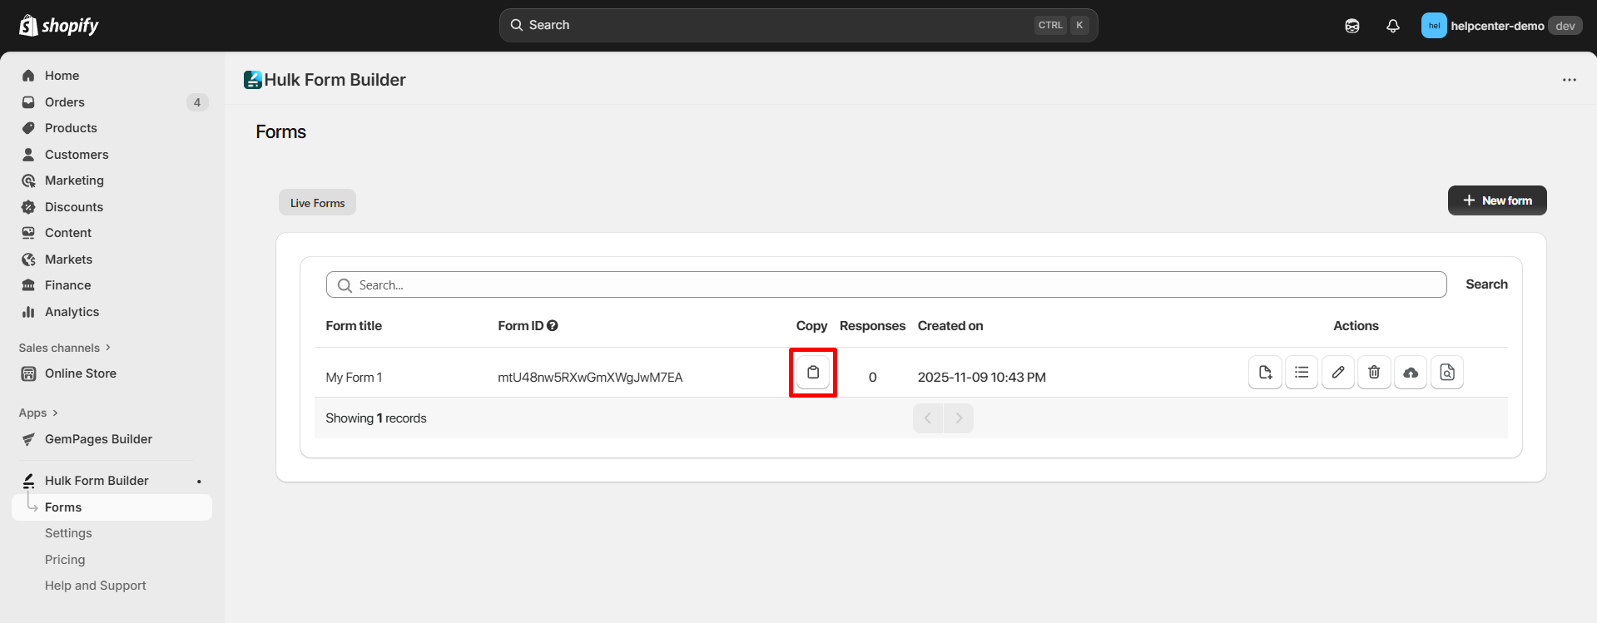Click the Actions column header

[1356, 326]
